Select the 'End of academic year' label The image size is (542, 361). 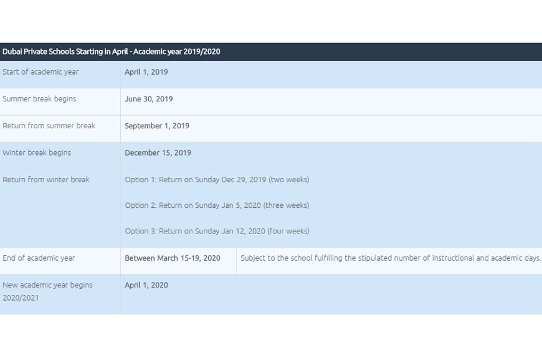point(39,258)
